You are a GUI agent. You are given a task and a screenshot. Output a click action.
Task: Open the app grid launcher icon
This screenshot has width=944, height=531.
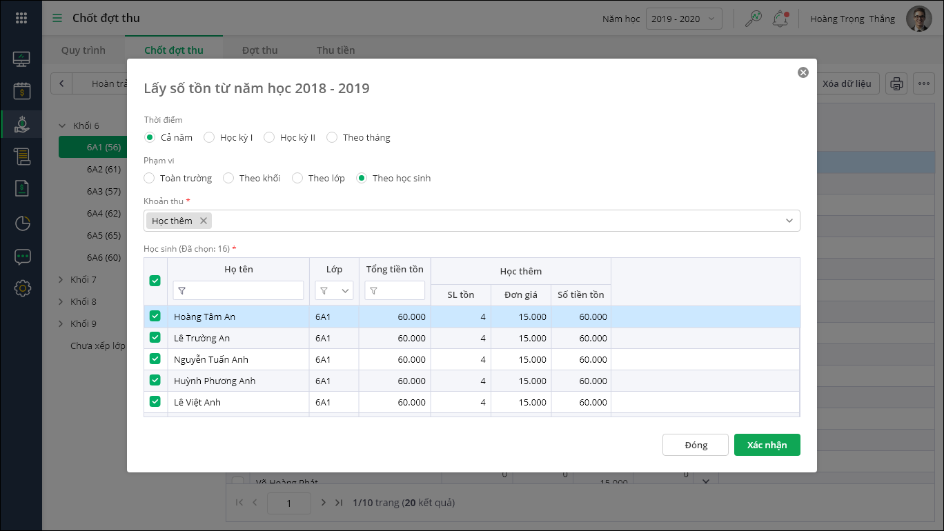click(21, 19)
